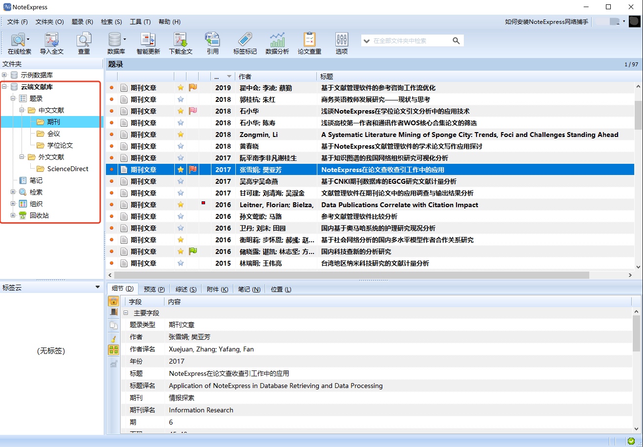643x447 pixels.
Task: Open the 论文查重 paper plagiarism check
Action: 310,43
